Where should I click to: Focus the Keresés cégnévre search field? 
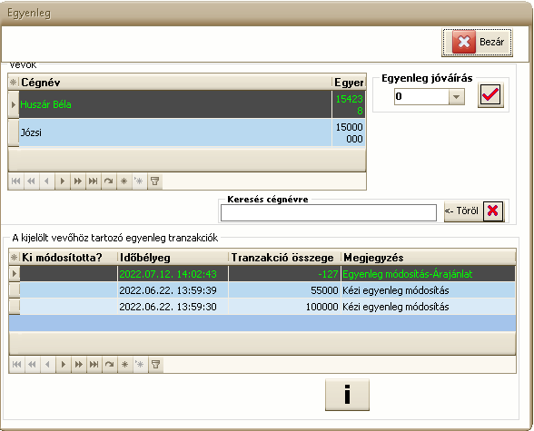click(329, 213)
